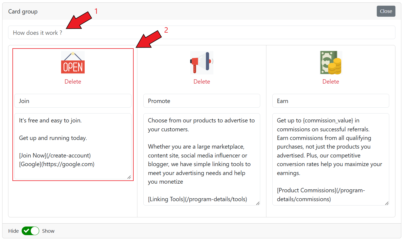The height and width of the screenshot is (240, 403).
Task: Click the OPEN sign card image
Action: [73, 63]
